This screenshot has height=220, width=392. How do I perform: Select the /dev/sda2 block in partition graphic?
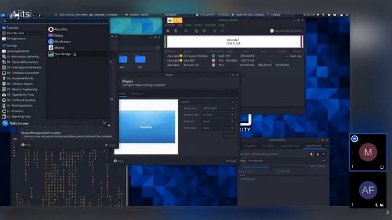233,42
